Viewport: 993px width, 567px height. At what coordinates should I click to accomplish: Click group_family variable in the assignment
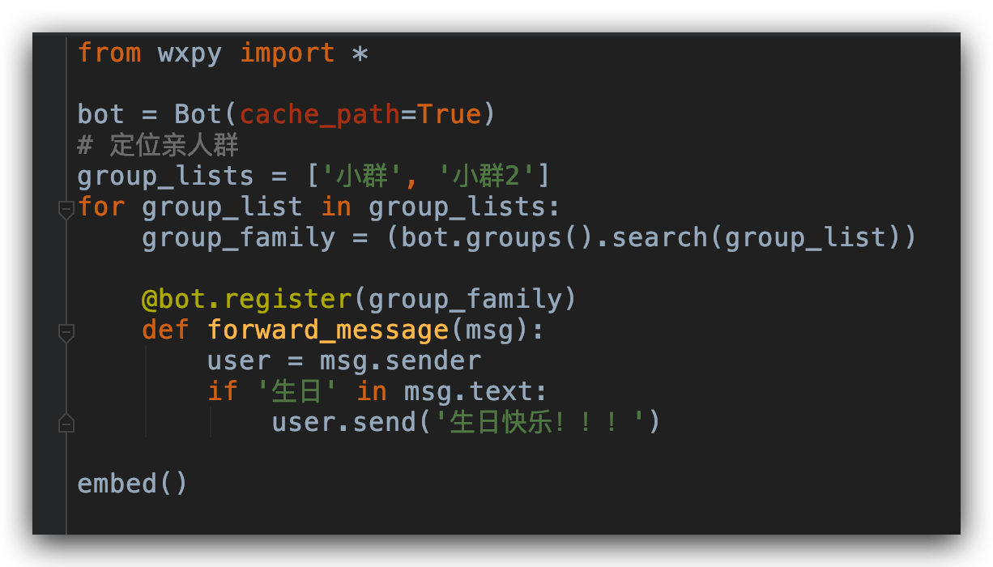(239, 238)
